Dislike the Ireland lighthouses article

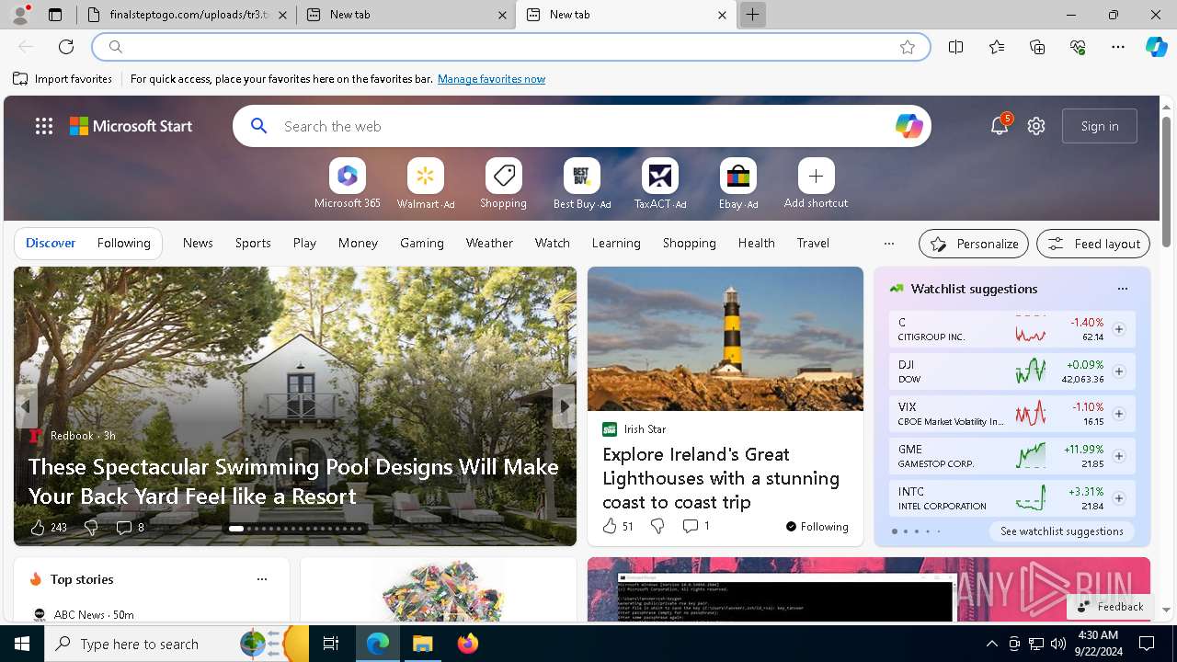[x=657, y=526]
